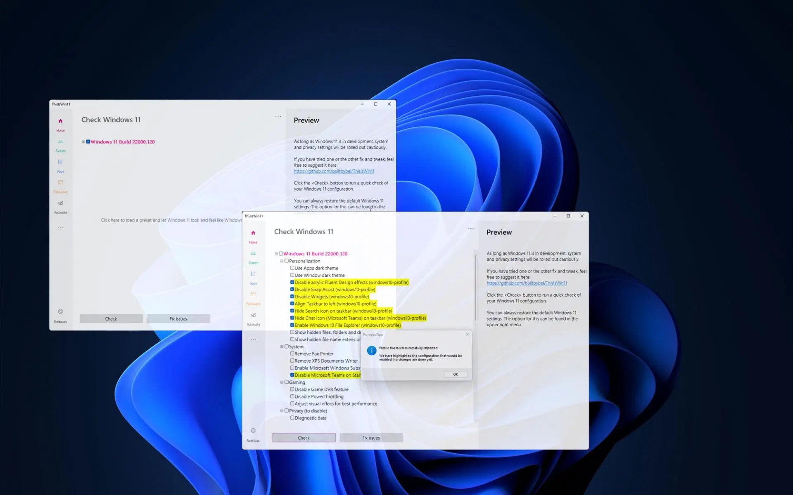Screen dimensions: 793x495
Task: Uncheck Enable Windows 10 File Explorer
Action: [x=292, y=325]
